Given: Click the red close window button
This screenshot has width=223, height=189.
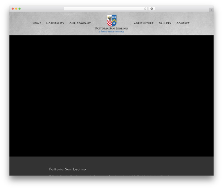Looking at the screenshot, I should coord(13,8).
